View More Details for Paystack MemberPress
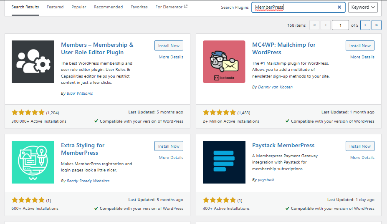 point(362,157)
